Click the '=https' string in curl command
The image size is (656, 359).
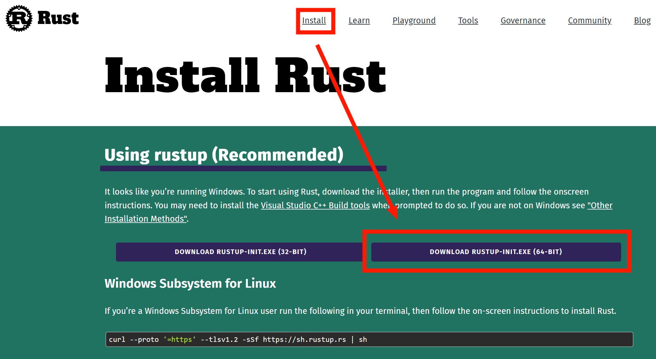(180, 339)
